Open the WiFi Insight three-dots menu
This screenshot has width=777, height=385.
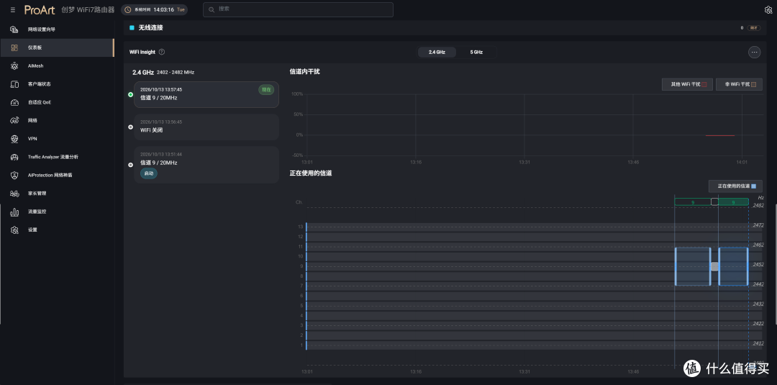(754, 52)
